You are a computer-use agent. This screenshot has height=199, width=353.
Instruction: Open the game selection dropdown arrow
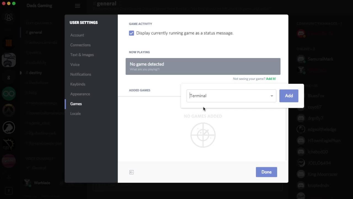tap(272, 96)
